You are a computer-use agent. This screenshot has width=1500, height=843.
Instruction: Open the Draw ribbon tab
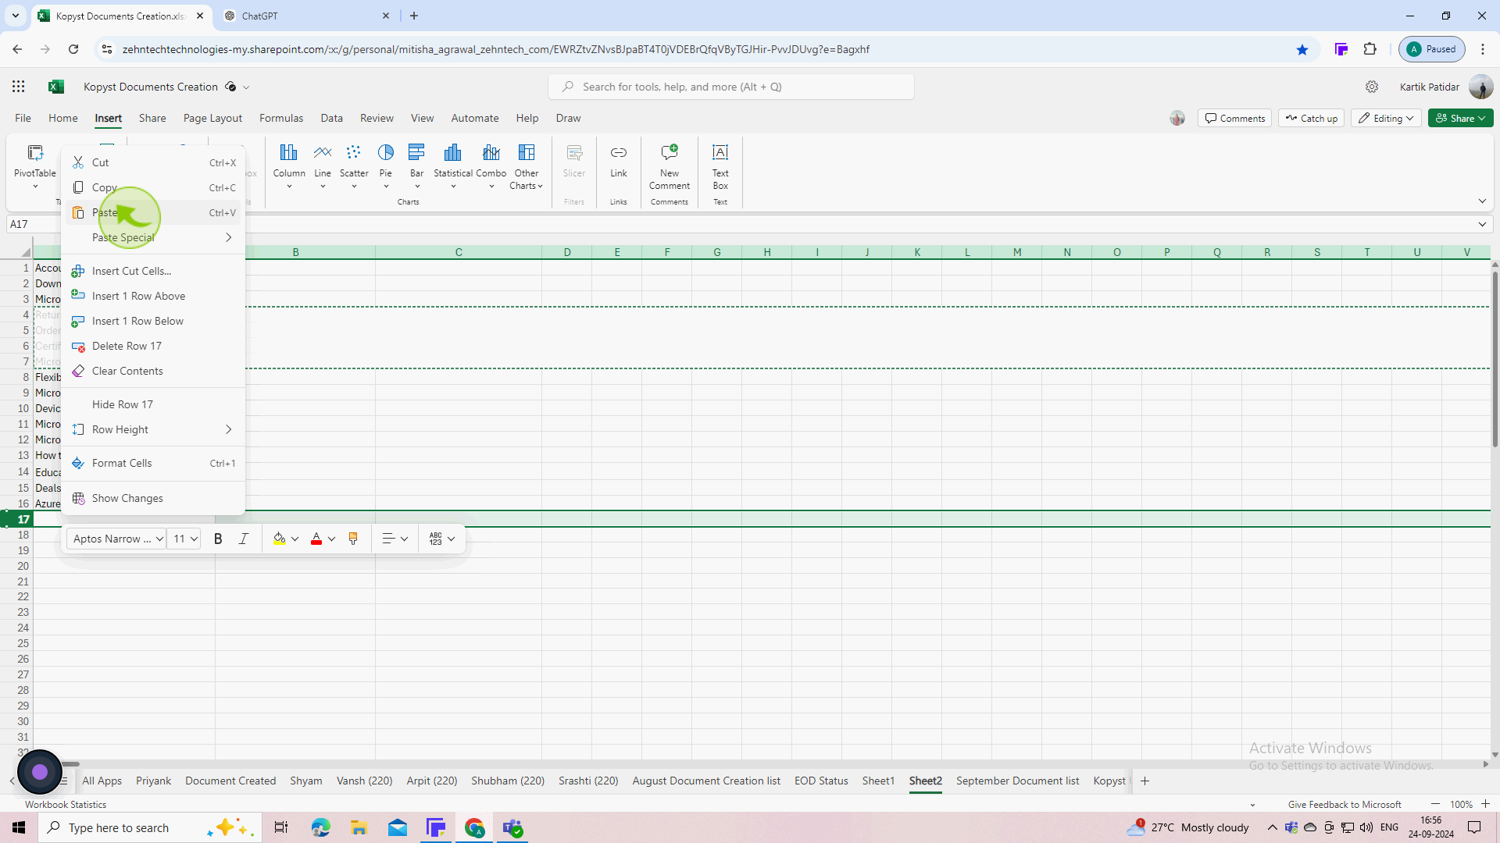[x=568, y=118]
